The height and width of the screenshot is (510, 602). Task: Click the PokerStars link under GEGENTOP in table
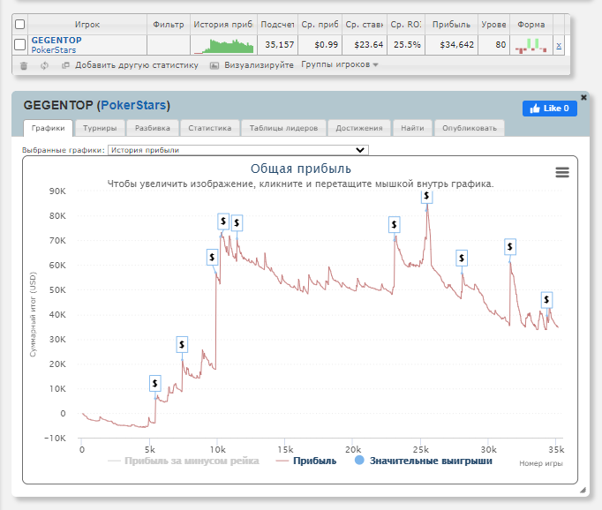point(53,50)
